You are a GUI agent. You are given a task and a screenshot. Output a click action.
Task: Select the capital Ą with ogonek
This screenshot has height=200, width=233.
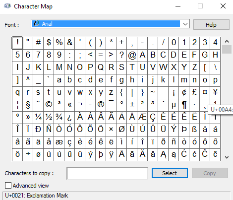pos(163,155)
